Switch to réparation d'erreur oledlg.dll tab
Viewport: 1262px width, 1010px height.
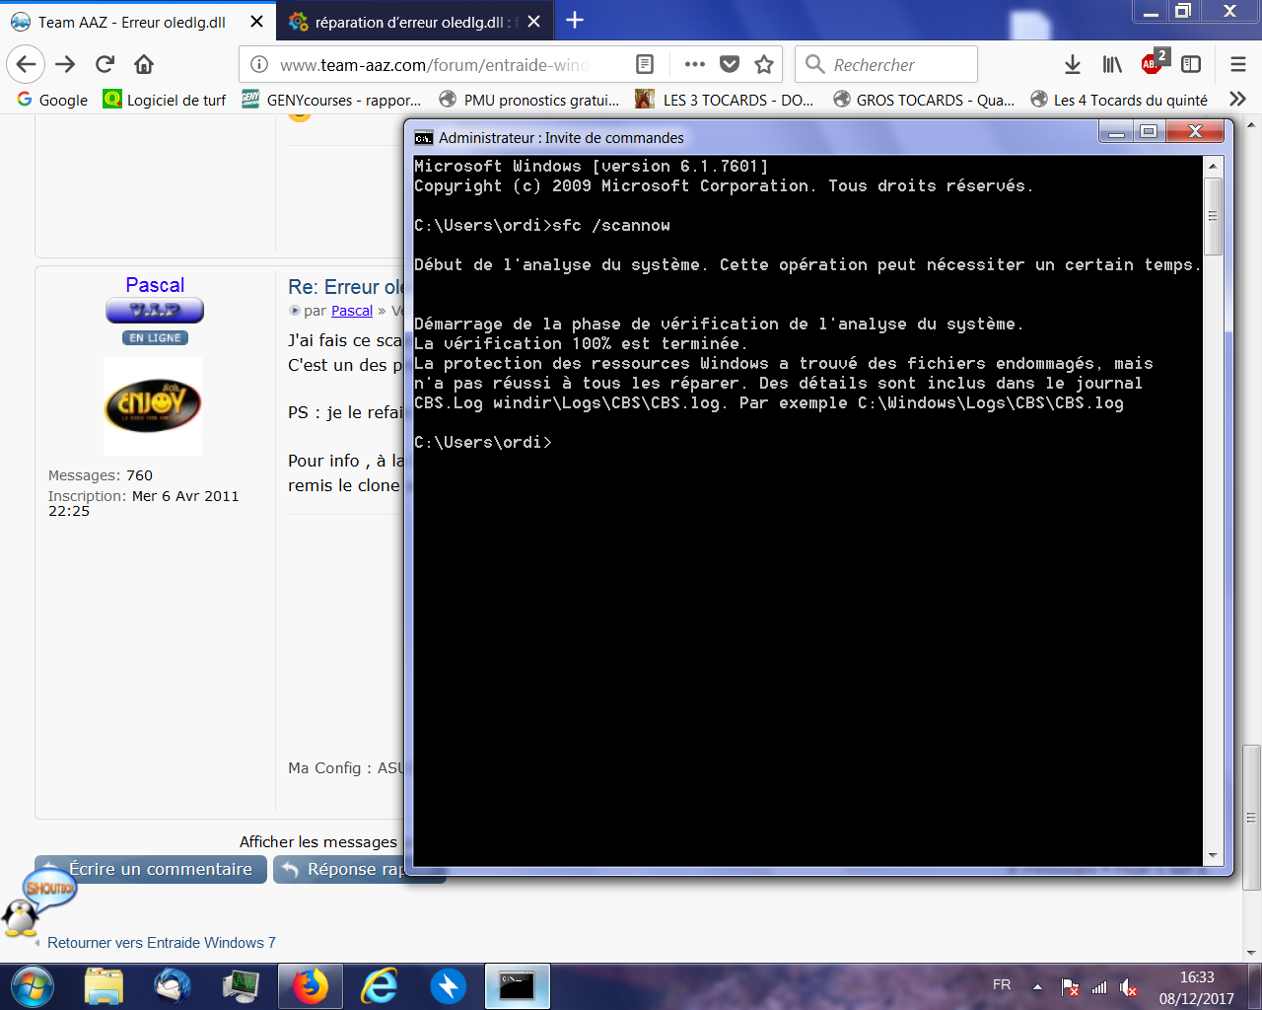click(415, 22)
